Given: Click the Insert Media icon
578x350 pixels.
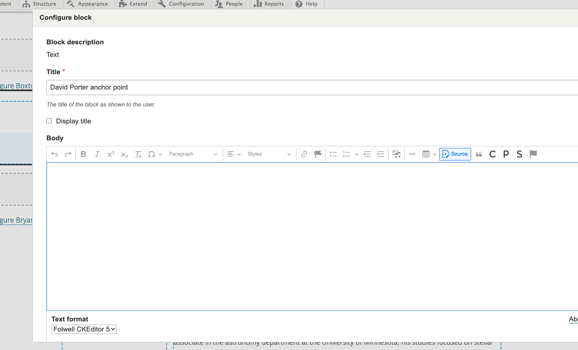Looking at the screenshot, I should pyautogui.click(x=396, y=154).
